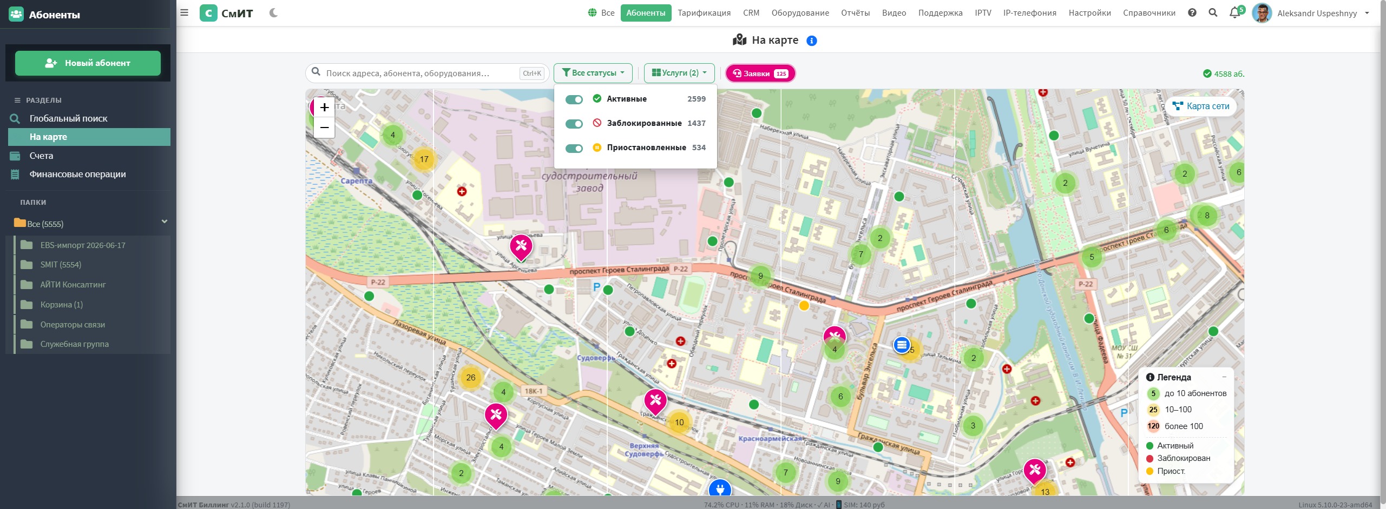The image size is (1386, 509).
Task: Click the blue power plug marker
Action: coord(720,488)
